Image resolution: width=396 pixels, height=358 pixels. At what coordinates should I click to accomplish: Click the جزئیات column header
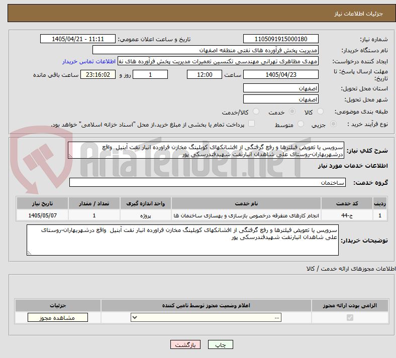[58, 305]
